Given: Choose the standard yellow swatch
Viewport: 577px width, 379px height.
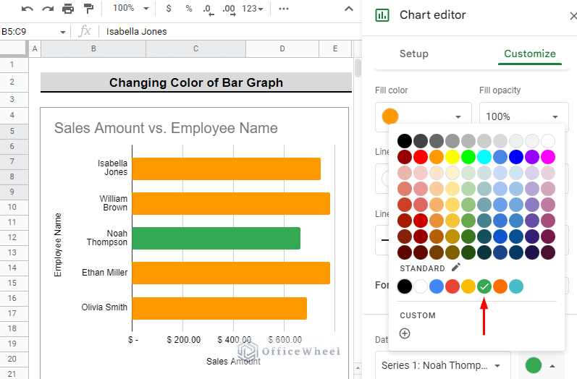Looking at the screenshot, I should coord(468,286).
